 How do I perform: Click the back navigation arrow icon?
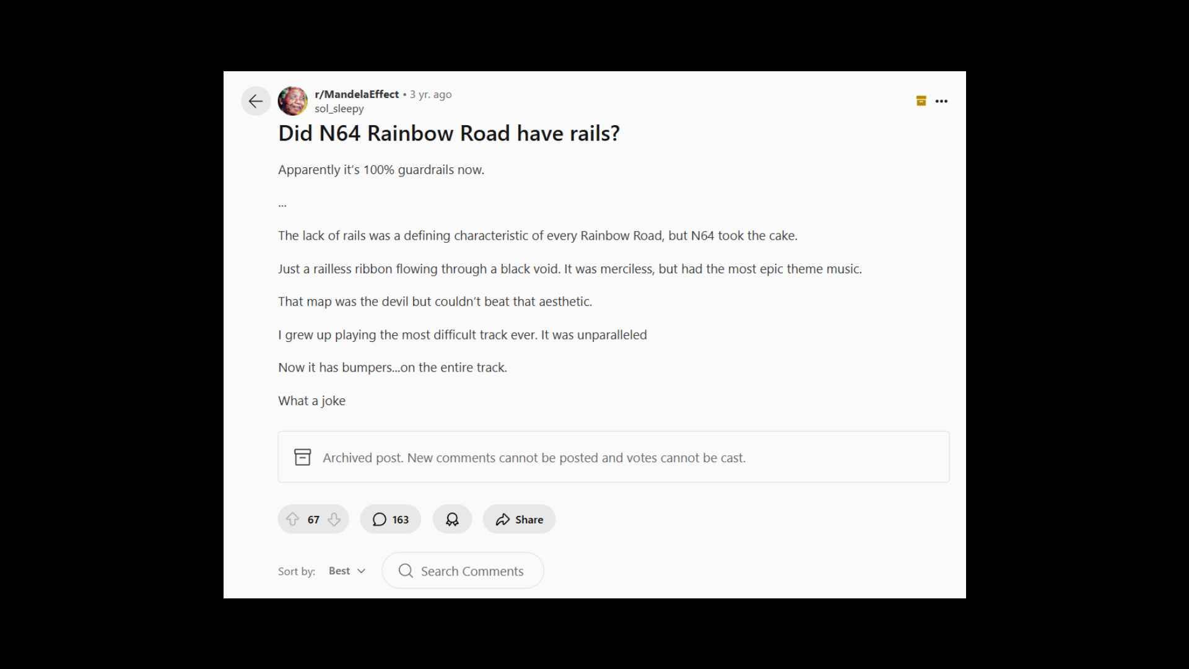tap(256, 100)
